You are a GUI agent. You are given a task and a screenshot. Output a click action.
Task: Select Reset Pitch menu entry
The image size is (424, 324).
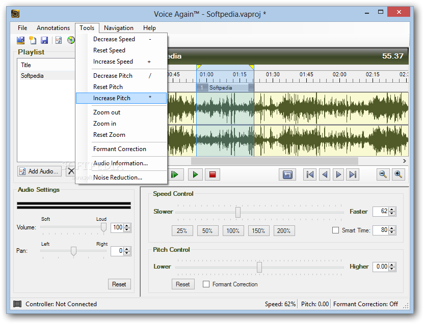[x=121, y=87]
